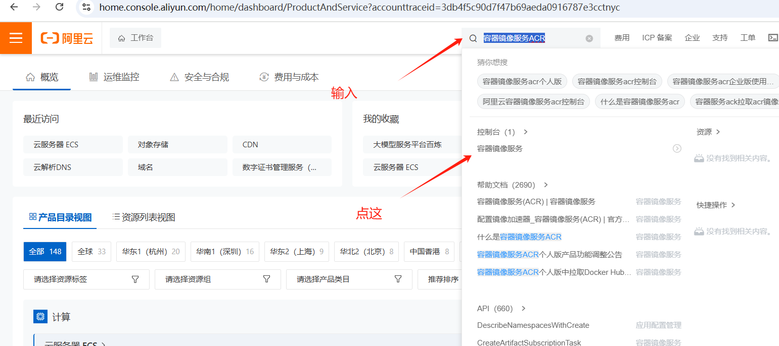Open 云解析DNS from recent visits
Screen dimensions: 779x346
[73, 167]
